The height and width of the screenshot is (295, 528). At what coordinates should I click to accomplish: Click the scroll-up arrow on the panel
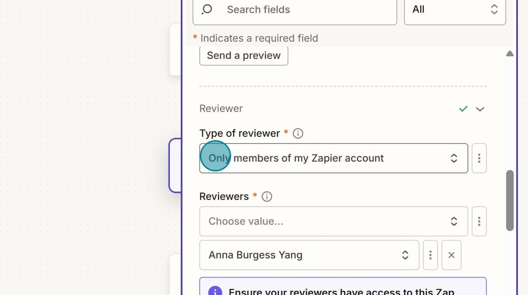[510, 53]
